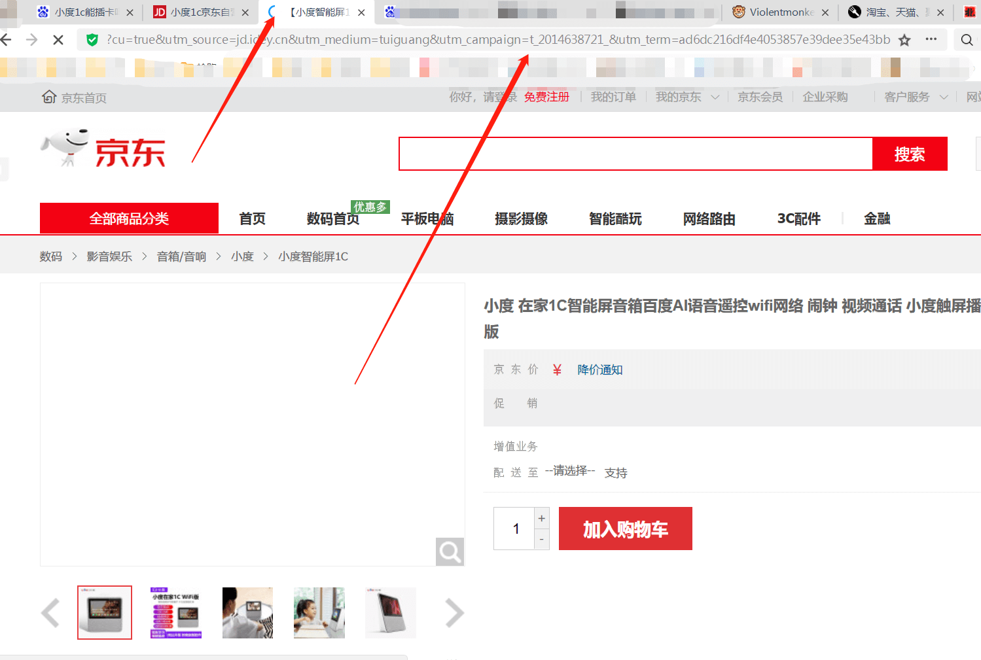
Task: Open 我的订单 link
Action: [x=613, y=97]
